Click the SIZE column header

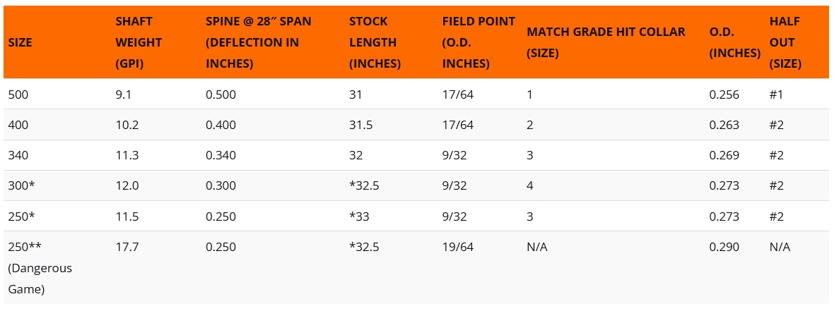(20, 42)
